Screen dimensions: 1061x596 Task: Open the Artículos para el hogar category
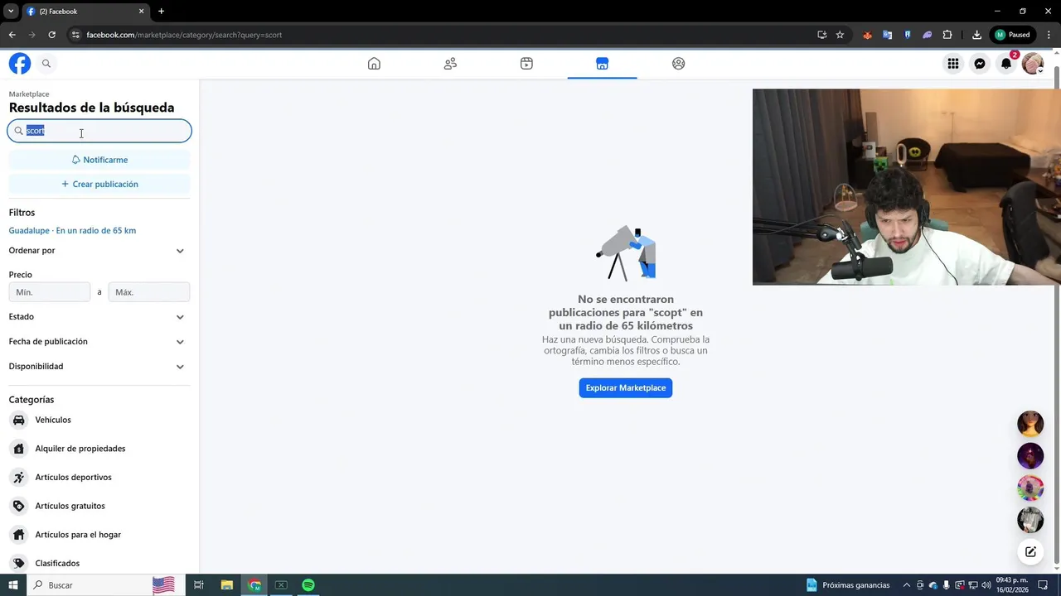99,535
